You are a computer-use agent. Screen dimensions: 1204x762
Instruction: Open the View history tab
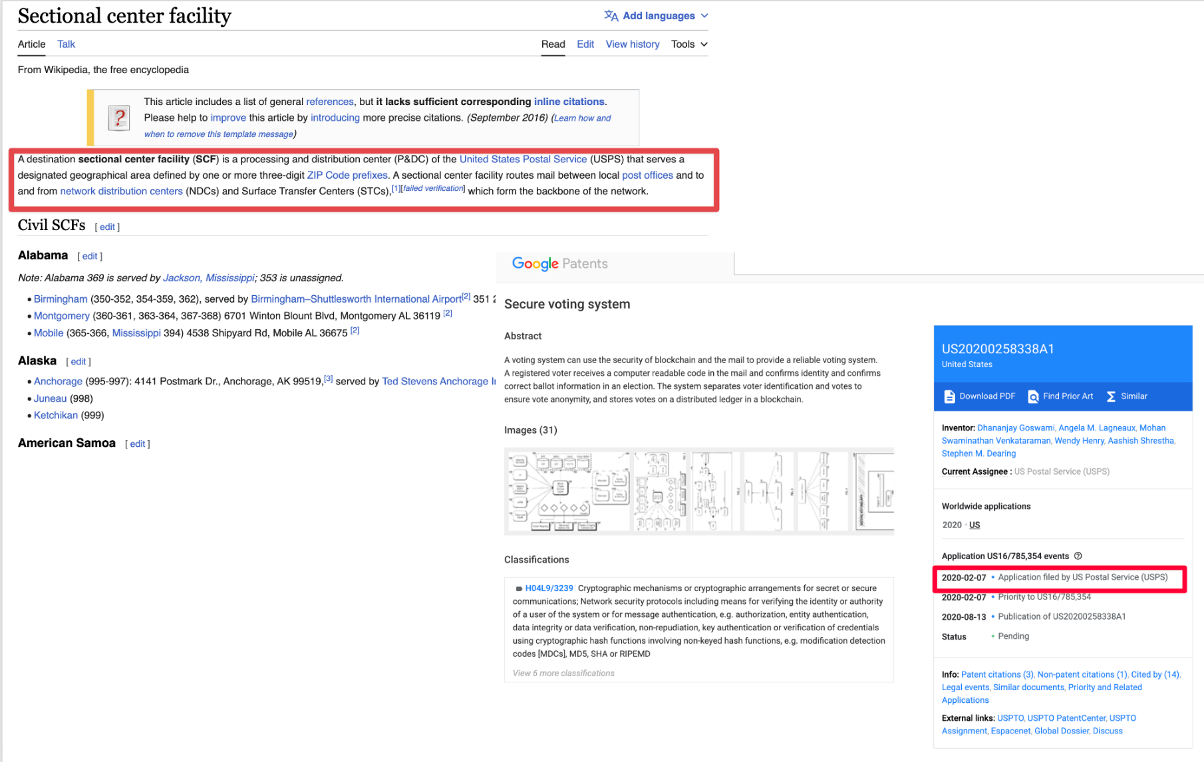pos(633,44)
